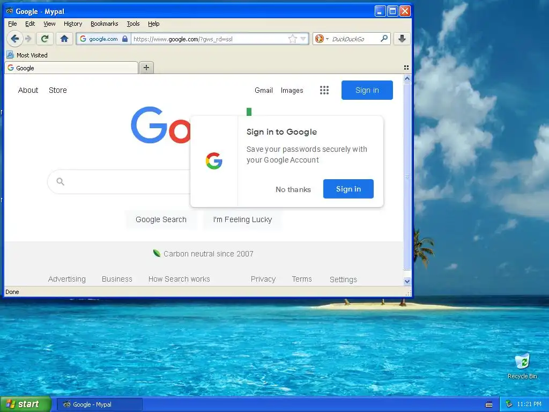Click the tray icon beside the clock
Viewport: 549px width, 412px height.
pos(509,404)
